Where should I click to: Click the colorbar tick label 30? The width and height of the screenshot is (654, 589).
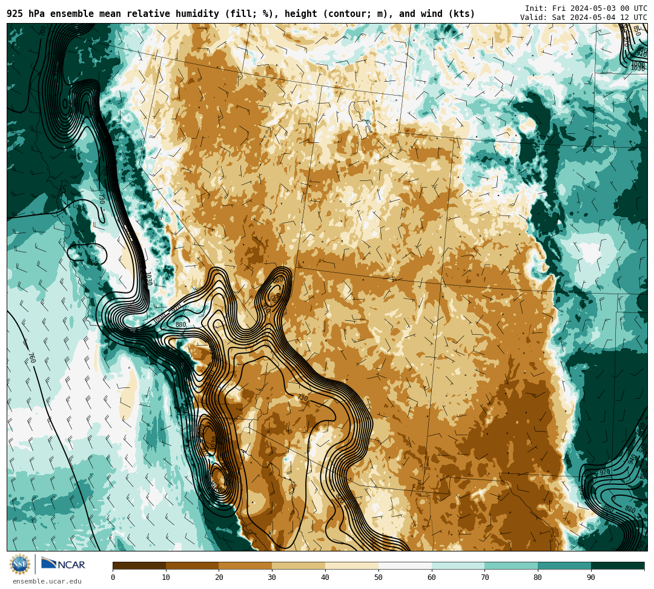pyautogui.click(x=272, y=577)
